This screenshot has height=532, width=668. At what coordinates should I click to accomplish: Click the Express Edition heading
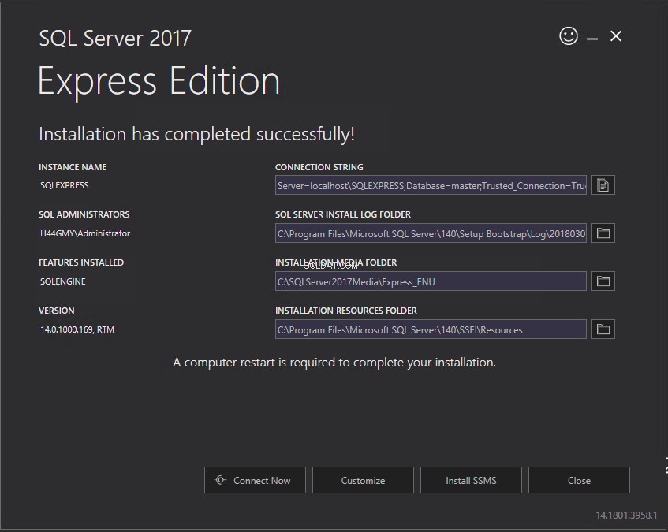click(159, 82)
